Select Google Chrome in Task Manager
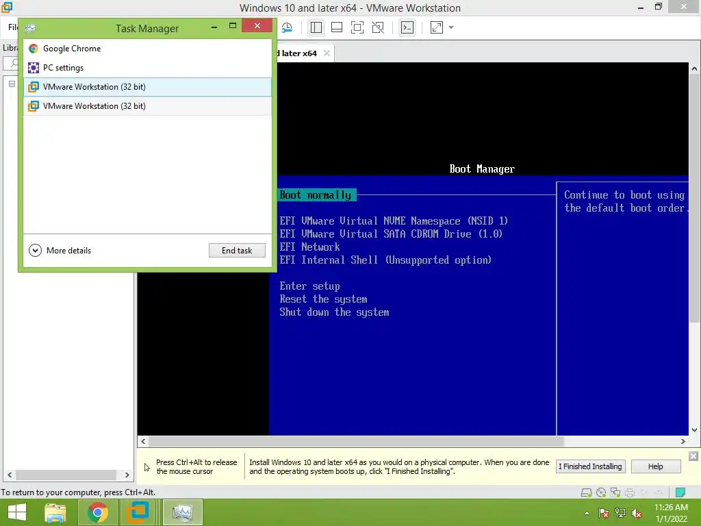This screenshot has height=526, width=701. pyautogui.click(x=148, y=49)
